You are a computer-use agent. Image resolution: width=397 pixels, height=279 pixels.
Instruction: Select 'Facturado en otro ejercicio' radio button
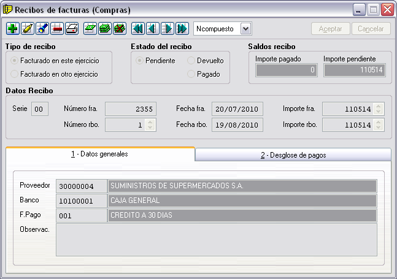pos(14,74)
